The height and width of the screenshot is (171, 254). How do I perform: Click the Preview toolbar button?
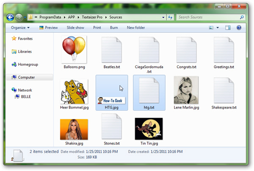pyautogui.click(x=48, y=28)
